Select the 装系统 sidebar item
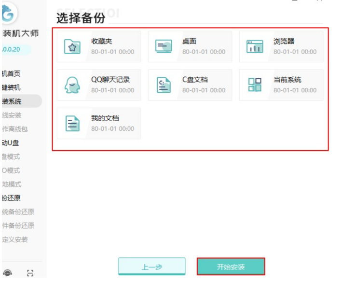The width and height of the screenshot is (355, 282). pyautogui.click(x=22, y=101)
